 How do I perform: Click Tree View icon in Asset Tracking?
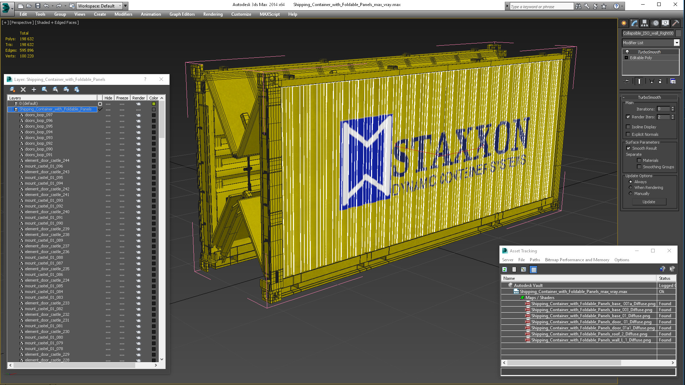pos(524,269)
